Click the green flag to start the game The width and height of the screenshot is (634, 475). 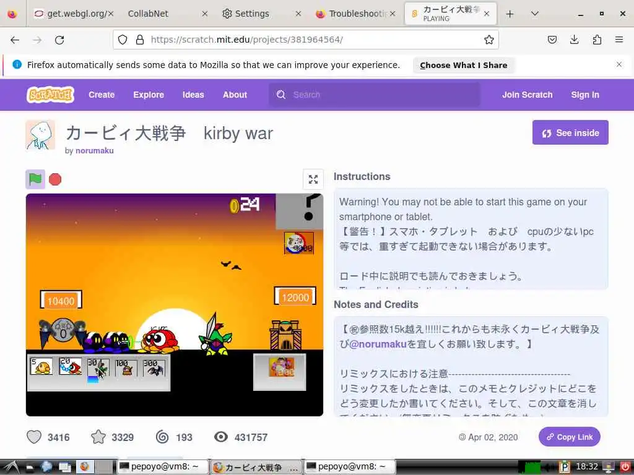(x=35, y=179)
